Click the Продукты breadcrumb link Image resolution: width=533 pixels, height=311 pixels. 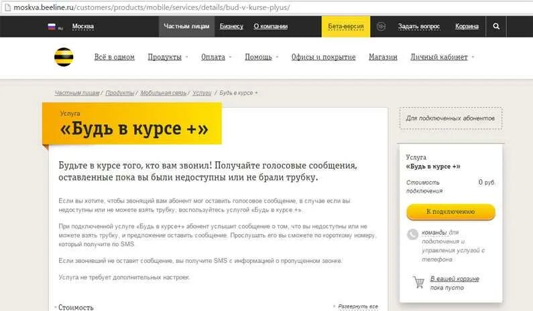[119, 93]
